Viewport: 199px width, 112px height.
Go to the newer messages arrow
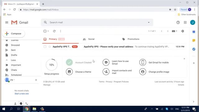[x=162, y=31]
